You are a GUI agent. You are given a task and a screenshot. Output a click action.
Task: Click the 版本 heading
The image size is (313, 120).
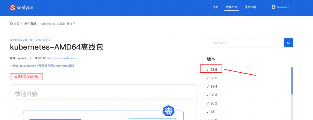211,59
